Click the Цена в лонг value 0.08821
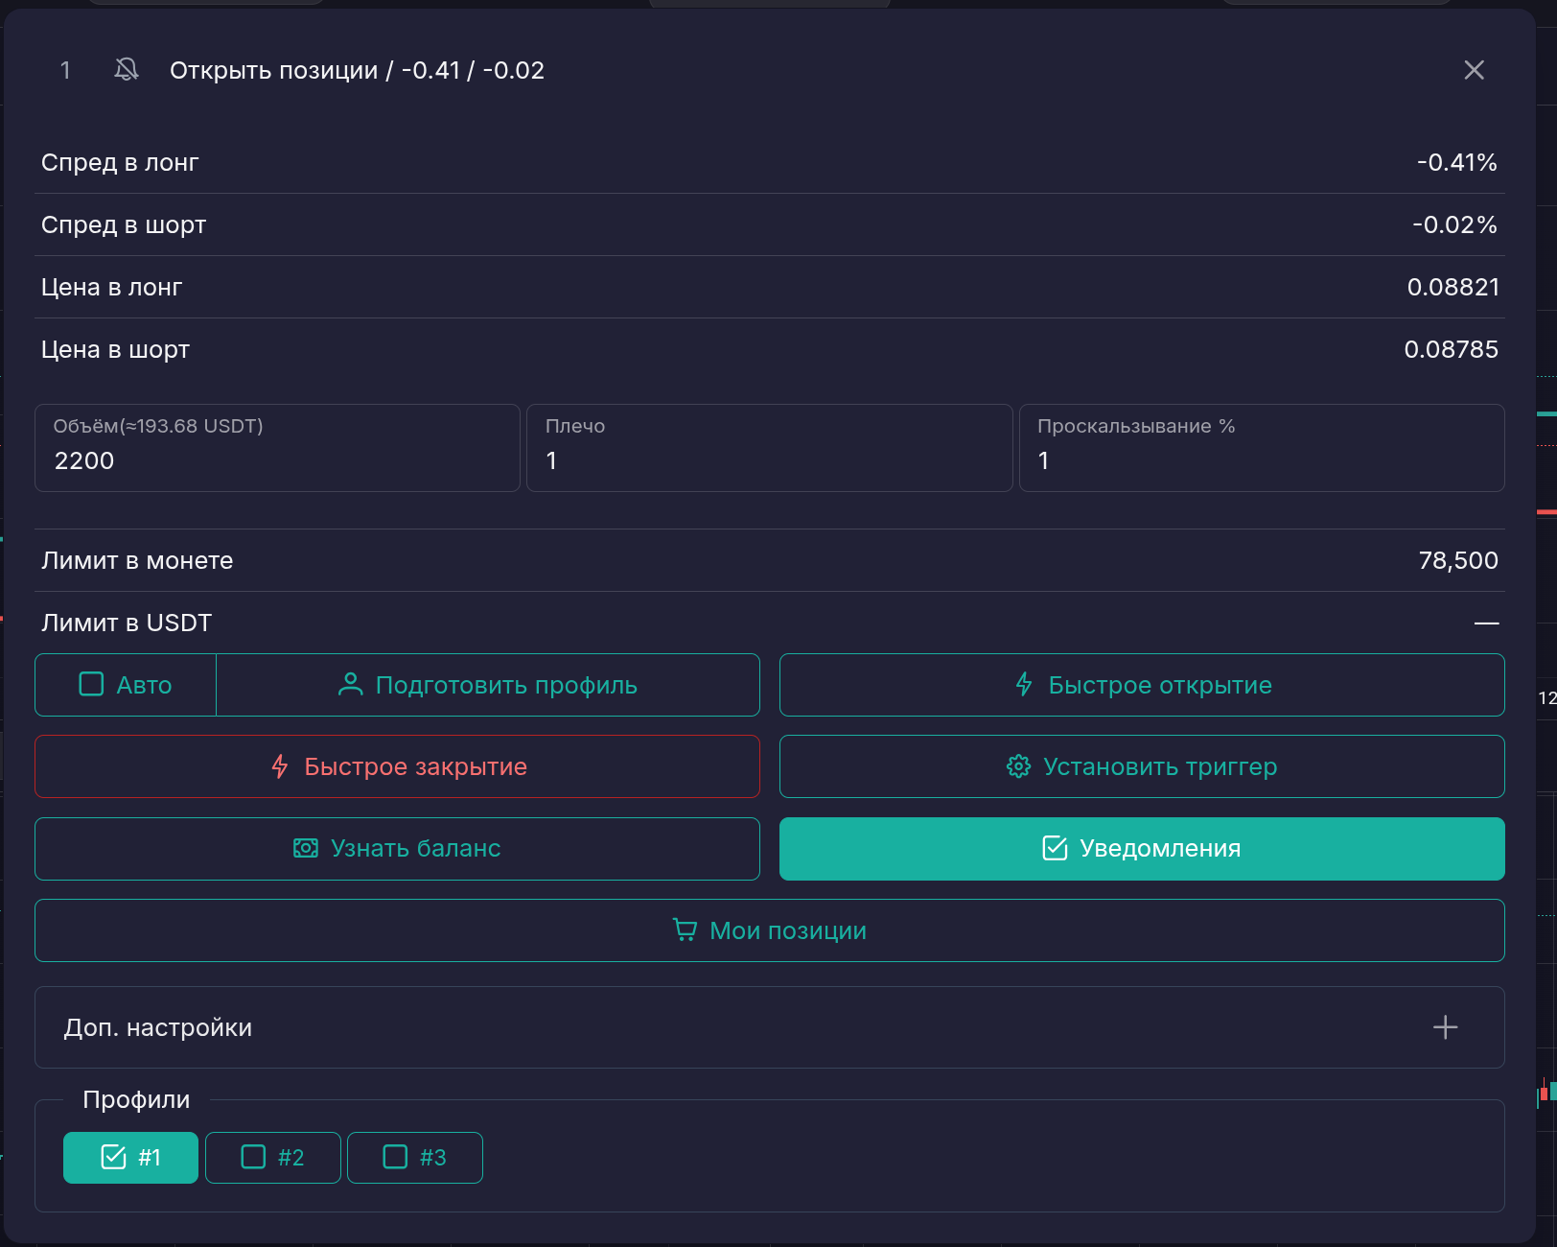The width and height of the screenshot is (1557, 1247). click(x=1452, y=287)
